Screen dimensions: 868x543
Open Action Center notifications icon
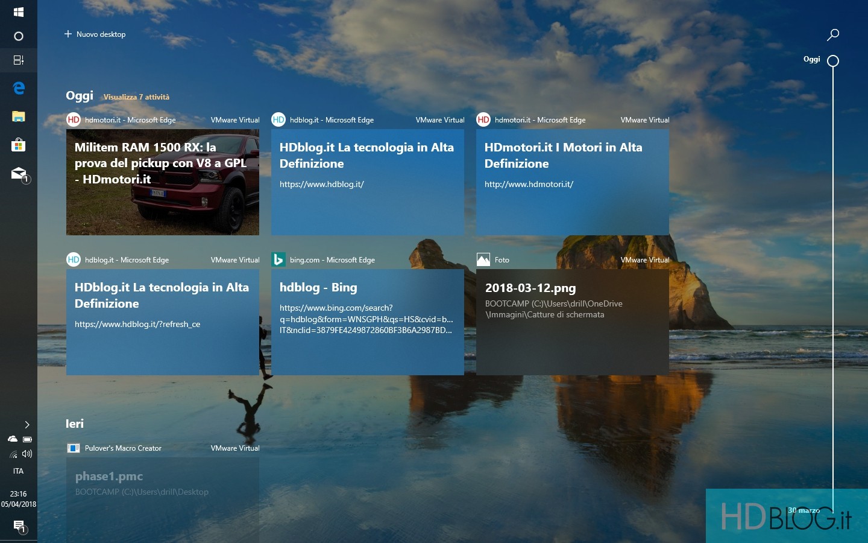click(x=19, y=526)
